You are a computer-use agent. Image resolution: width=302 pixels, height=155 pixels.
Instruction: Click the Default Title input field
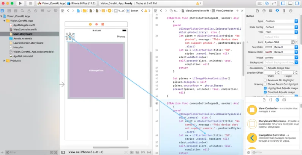point(281,37)
